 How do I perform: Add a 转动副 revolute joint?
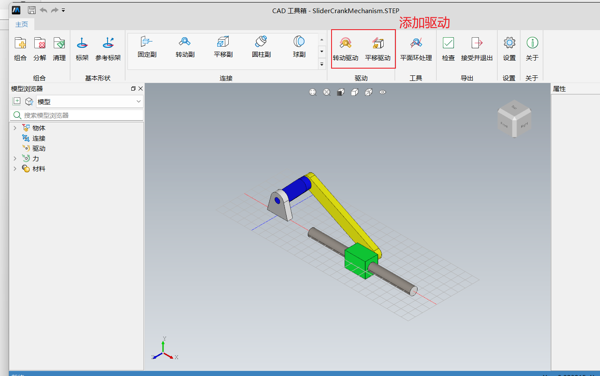185,47
